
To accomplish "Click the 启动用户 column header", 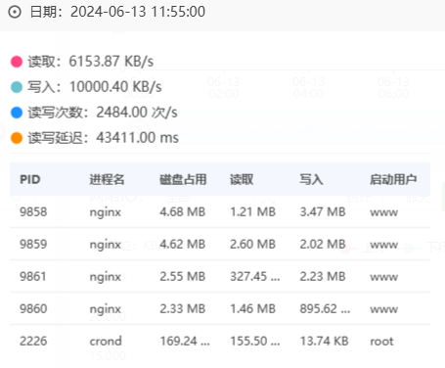I will (x=393, y=179).
